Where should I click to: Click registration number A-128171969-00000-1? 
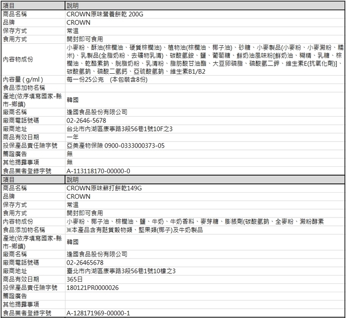98,313
